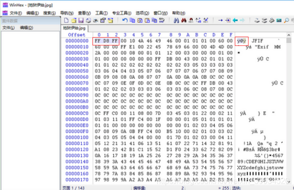Screen dimensions: 294x190
Task: Open the 专业工具(I) menu
Action: (x=122, y=13)
